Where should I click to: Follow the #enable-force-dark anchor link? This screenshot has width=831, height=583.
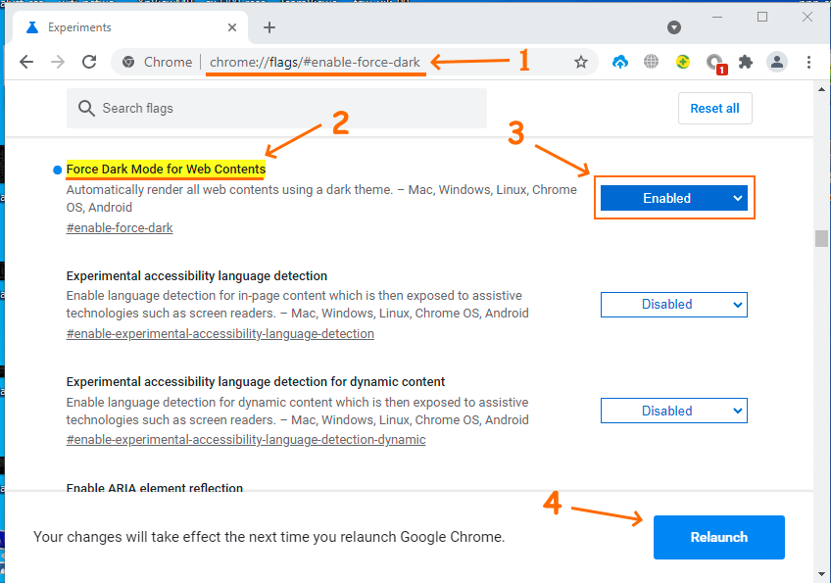pyautogui.click(x=120, y=227)
